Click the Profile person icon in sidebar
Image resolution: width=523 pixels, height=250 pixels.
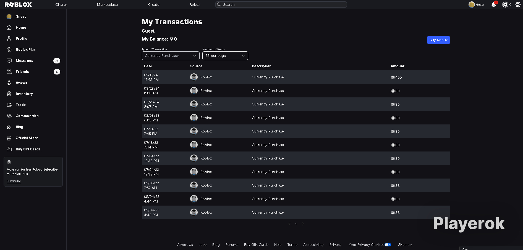9,39
